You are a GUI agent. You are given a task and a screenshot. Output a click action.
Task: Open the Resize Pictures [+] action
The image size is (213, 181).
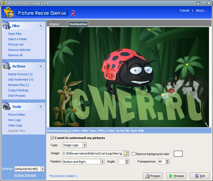point(20,74)
